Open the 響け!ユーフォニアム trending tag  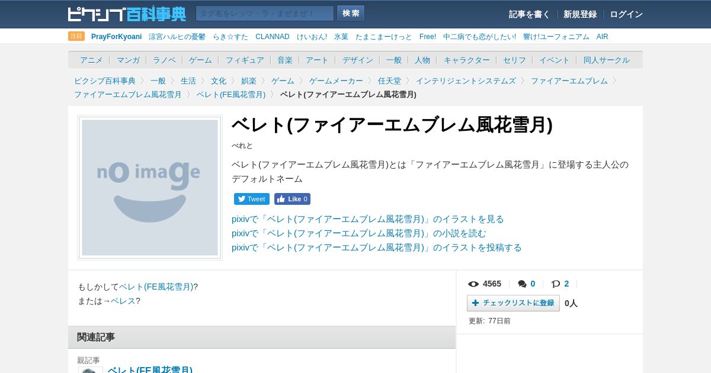(x=556, y=37)
